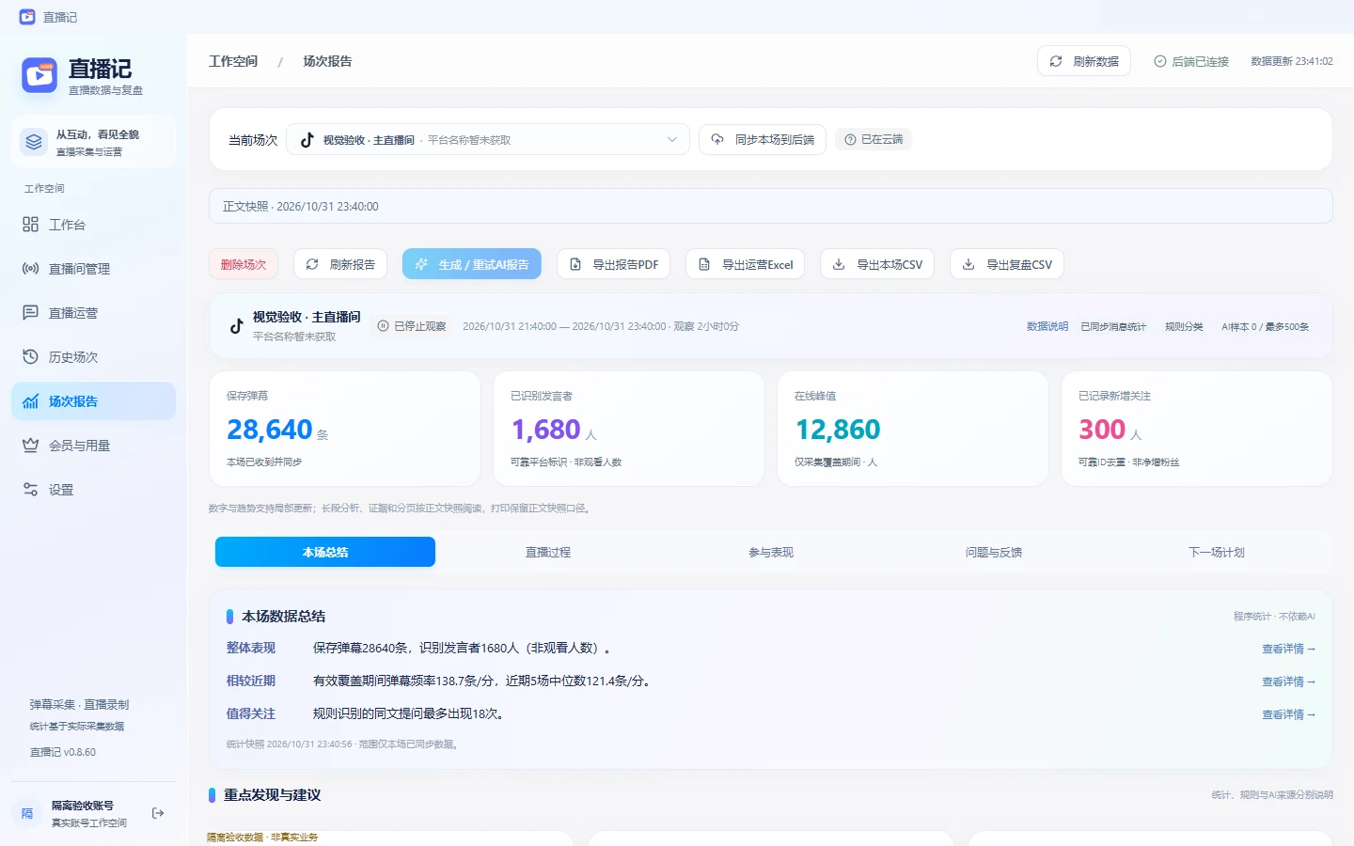Viewport: 1354px width, 846px height.
Task: Click 隔离验收账号 account name
Action: [x=83, y=806]
